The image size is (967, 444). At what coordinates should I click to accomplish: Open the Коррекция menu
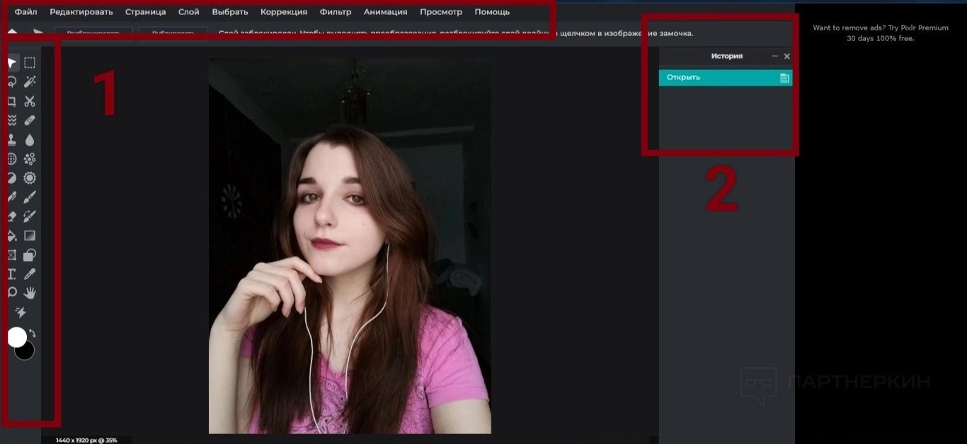tap(284, 12)
